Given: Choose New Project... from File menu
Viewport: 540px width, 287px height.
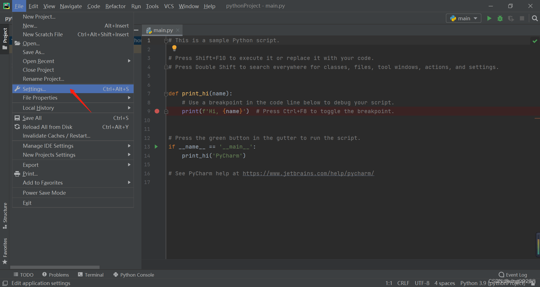Looking at the screenshot, I should pyautogui.click(x=73, y=17).
